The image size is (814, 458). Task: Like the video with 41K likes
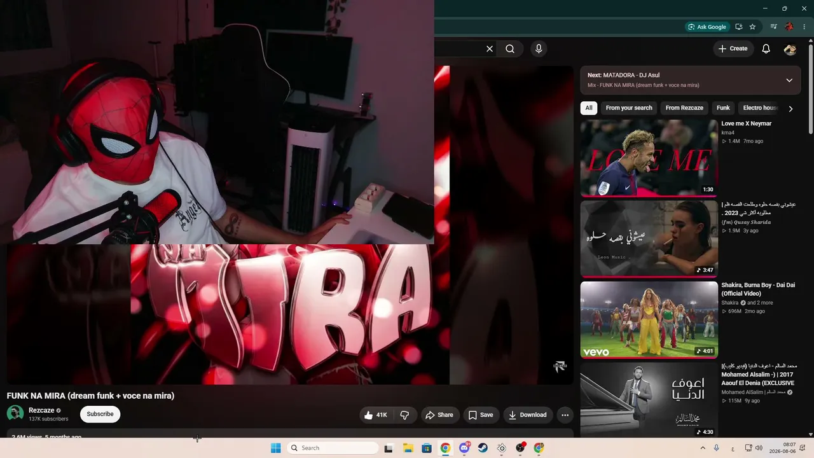tap(376, 415)
